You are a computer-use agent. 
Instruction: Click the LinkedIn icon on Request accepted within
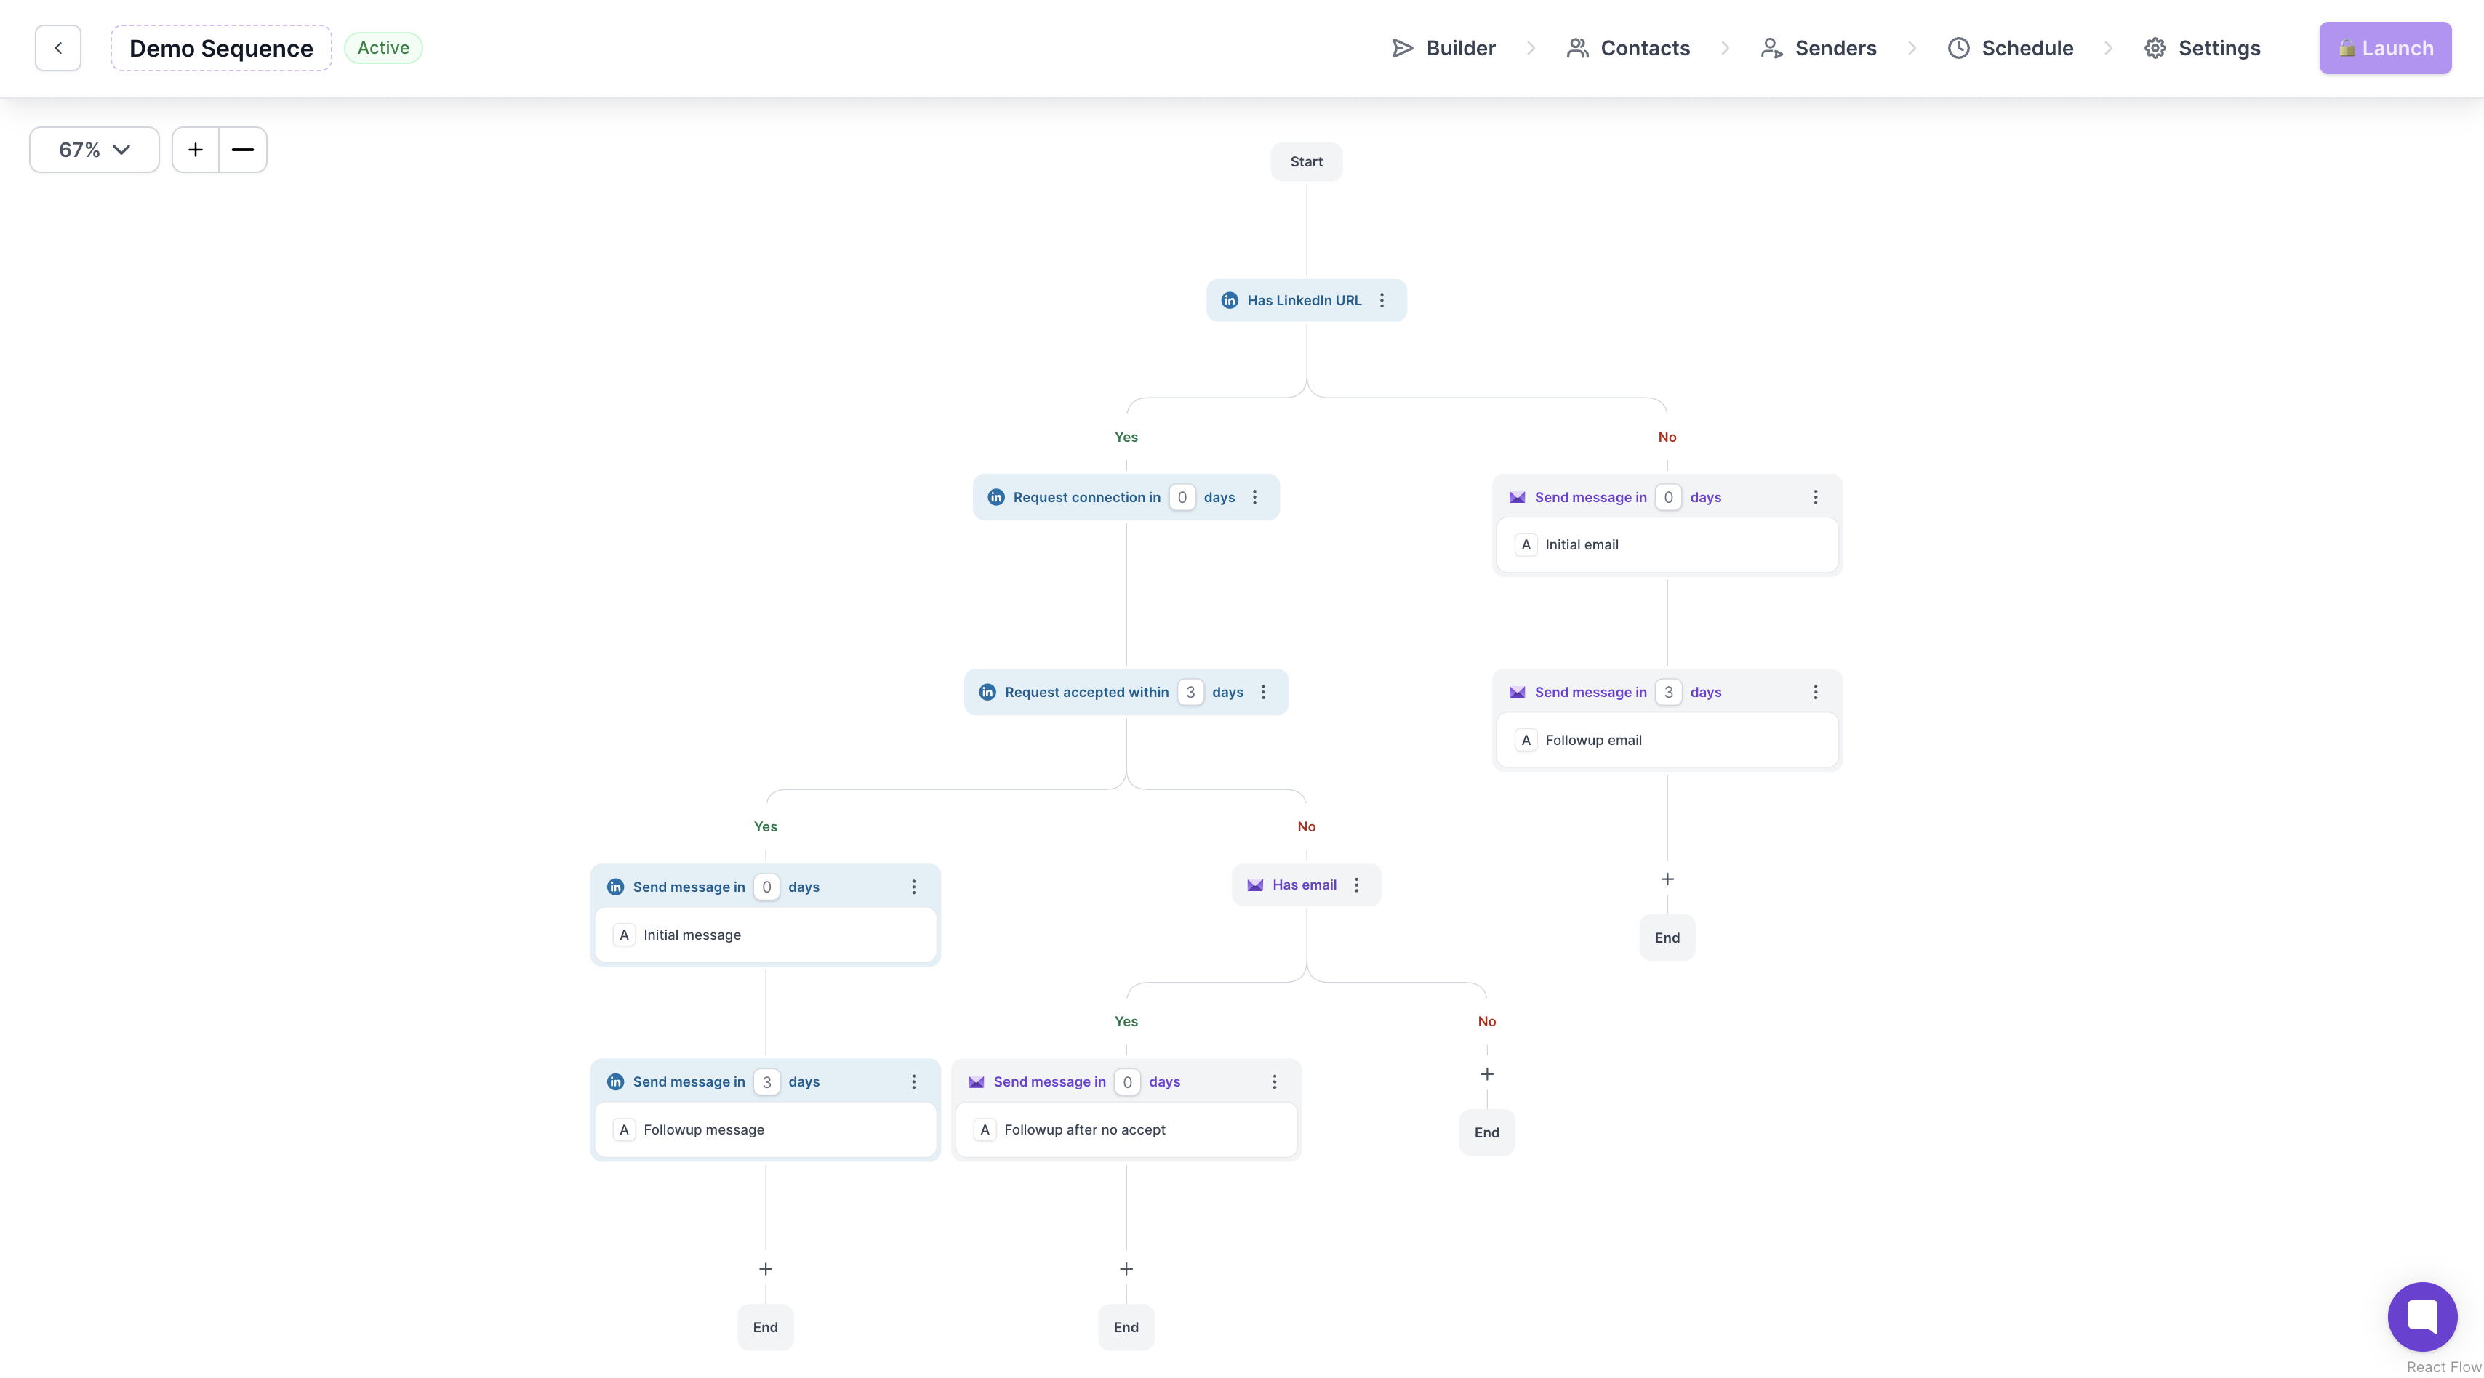coord(987,692)
